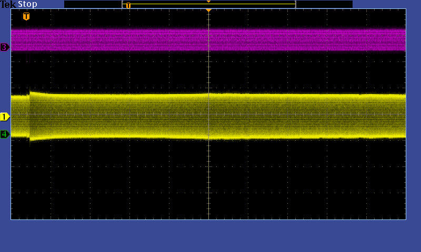This screenshot has width=421, height=252.
Task: Select the magenta channel 3 marker
Action: point(5,47)
